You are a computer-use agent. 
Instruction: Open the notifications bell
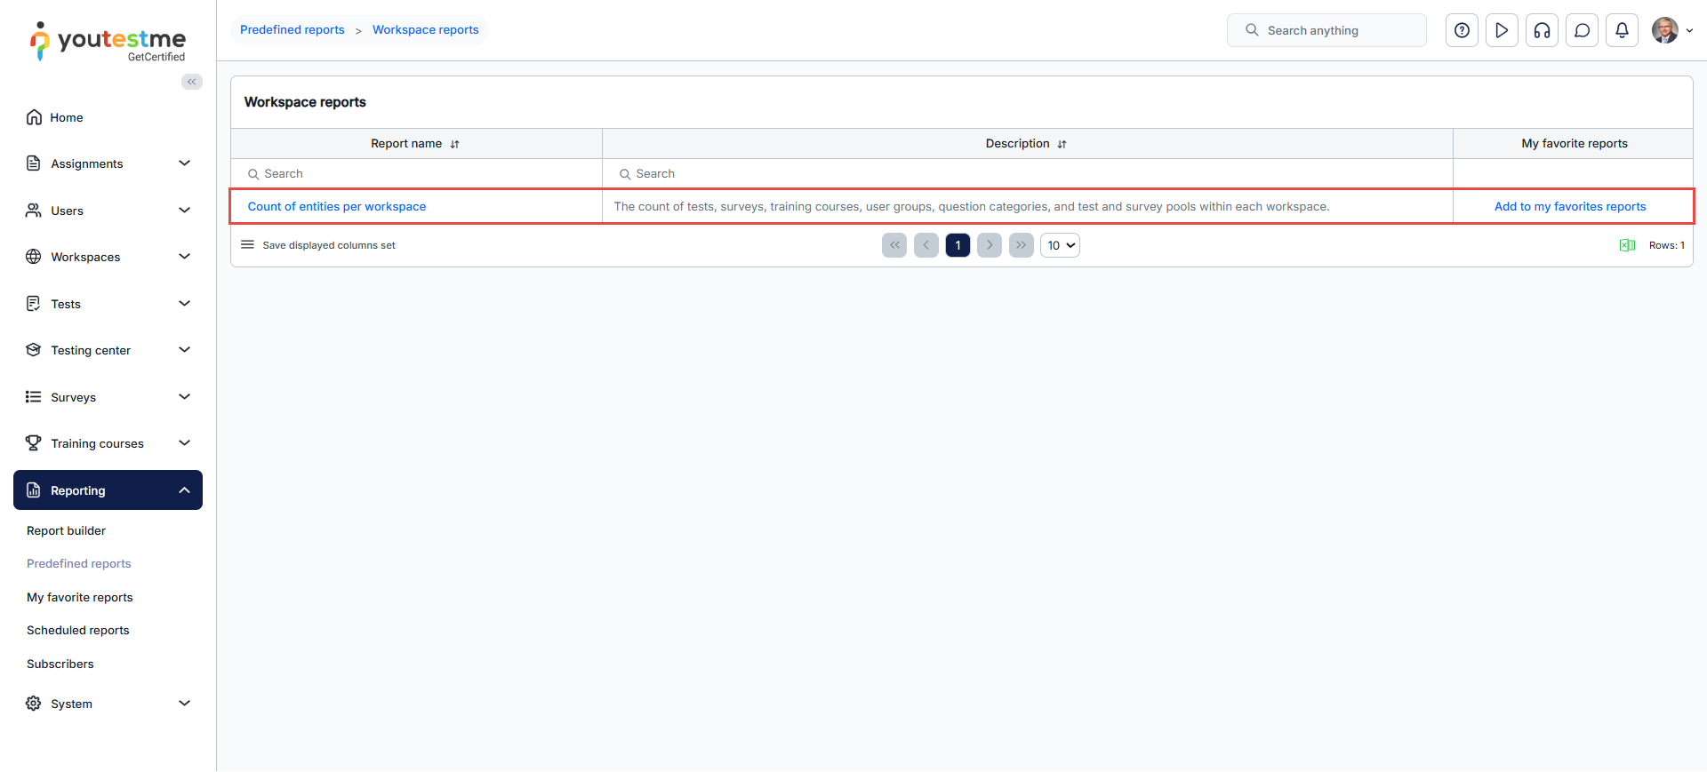click(x=1622, y=30)
